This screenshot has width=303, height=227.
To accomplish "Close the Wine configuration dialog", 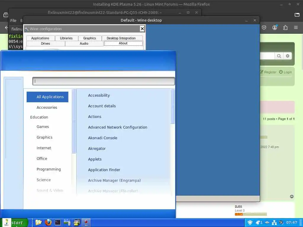I will click(x=142, y=29).
